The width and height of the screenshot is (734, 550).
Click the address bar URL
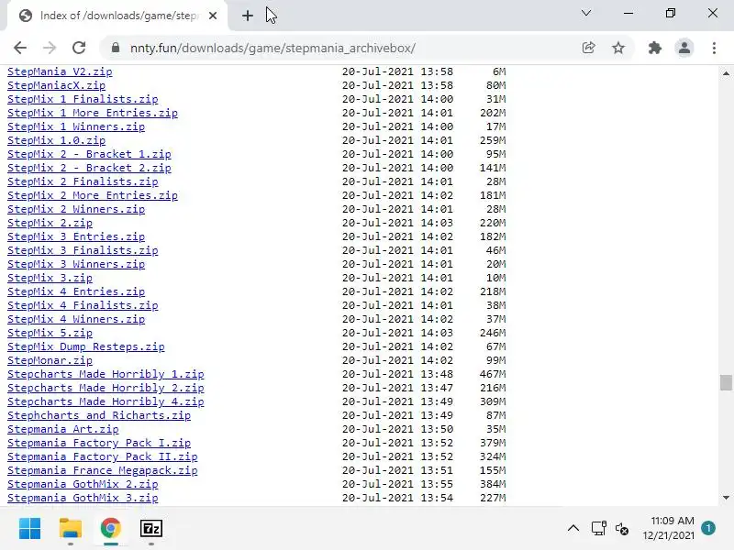point(272,48)
